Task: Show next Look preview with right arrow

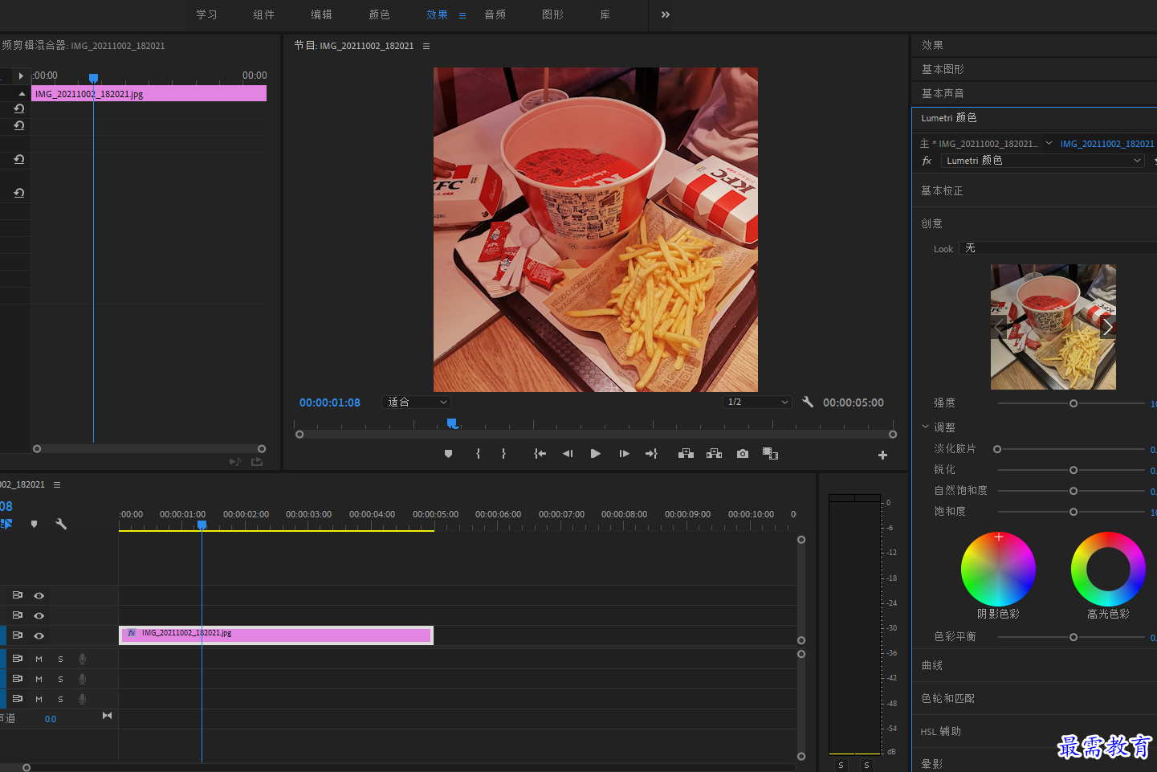Action: (1107, 327)
